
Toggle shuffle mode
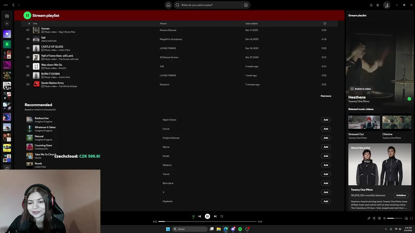(x=193, y=216)
